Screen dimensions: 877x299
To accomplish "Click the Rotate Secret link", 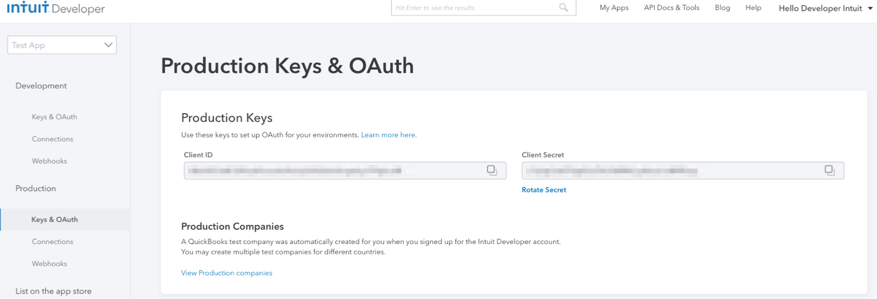I will click(544, 190).
